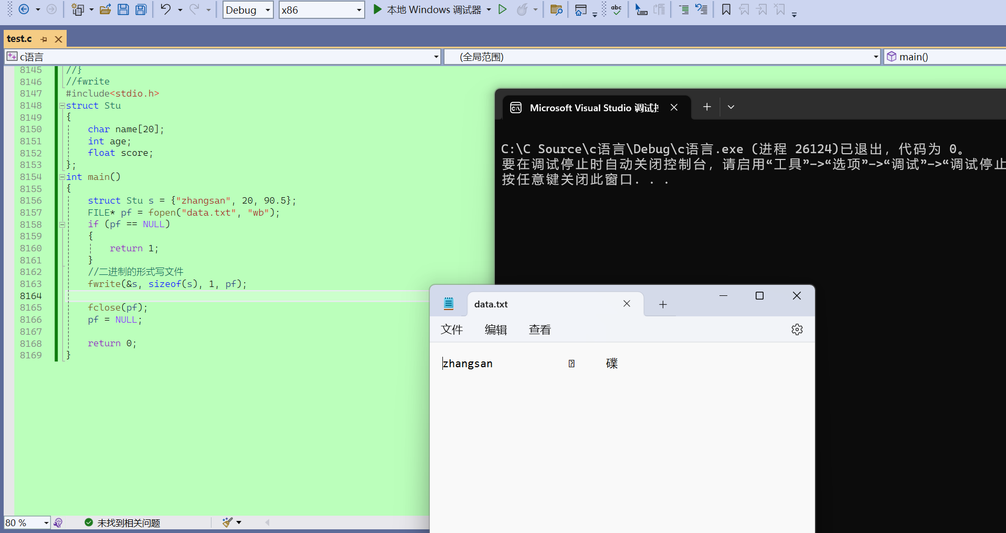Toggle the spell checker abc icon
This screenshot has width=1006, height=533.
[x=617, y=9]
